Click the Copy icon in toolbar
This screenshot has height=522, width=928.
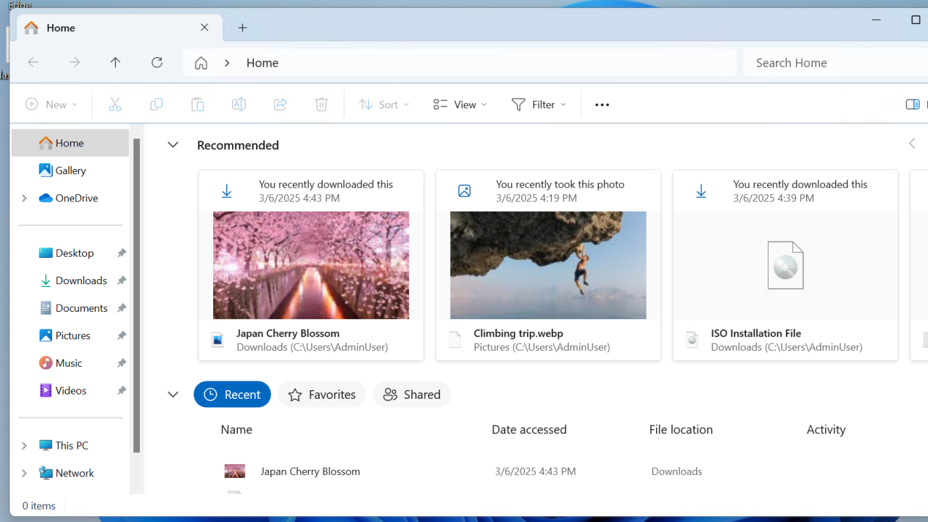click(x=156, y=104)
